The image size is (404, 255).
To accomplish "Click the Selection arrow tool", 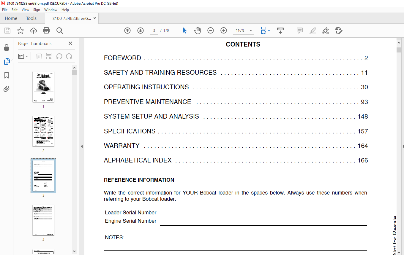I will (x=184, y=31).
